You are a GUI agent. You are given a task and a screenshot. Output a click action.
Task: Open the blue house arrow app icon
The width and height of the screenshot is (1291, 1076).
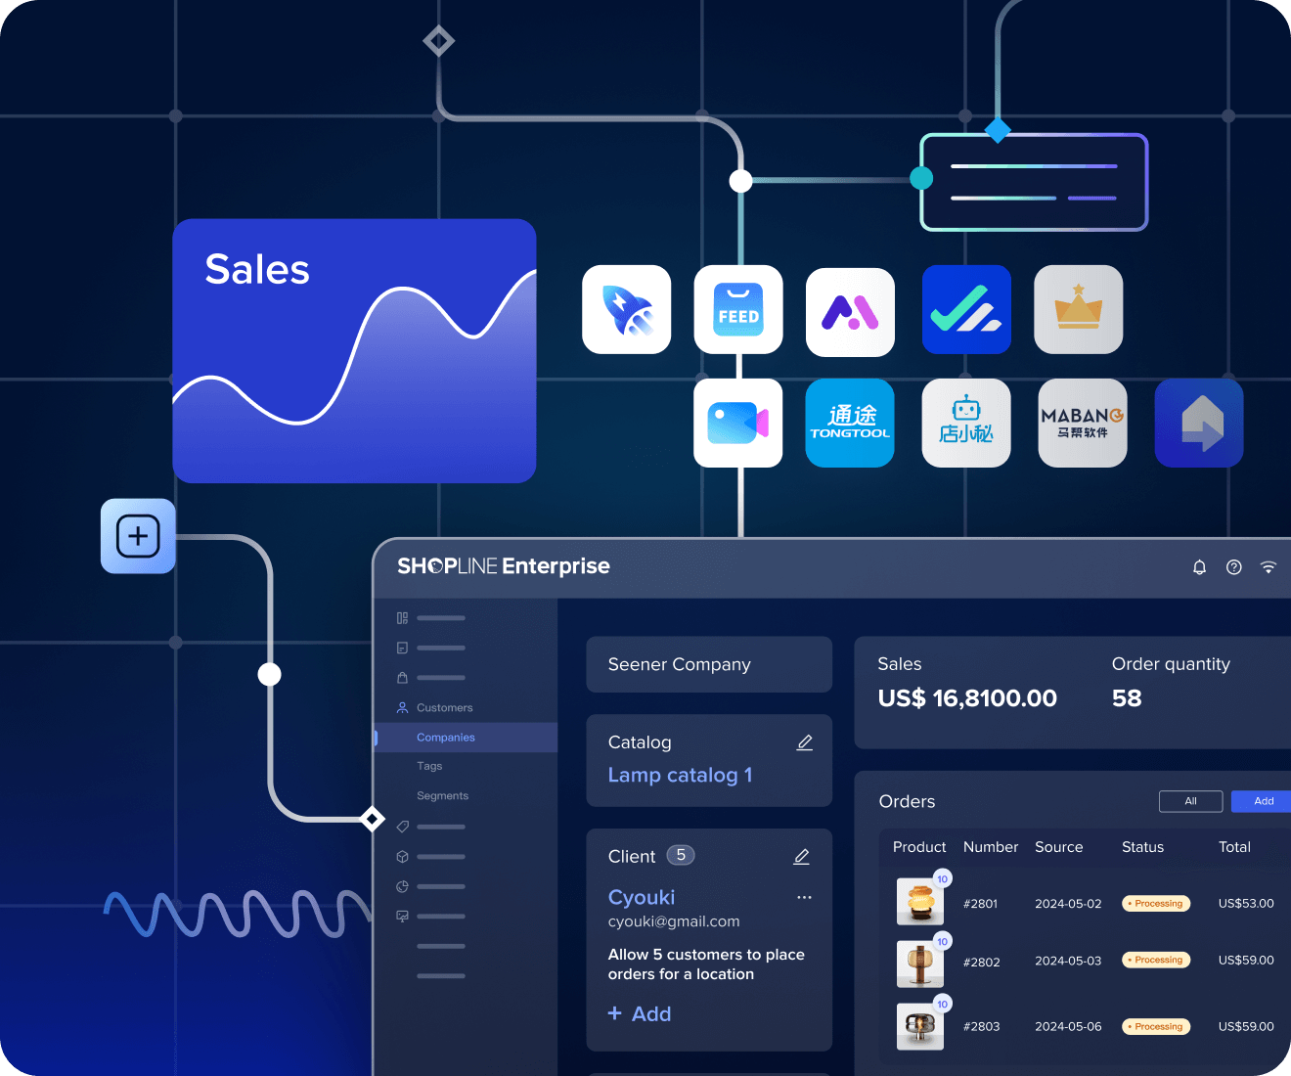(x=1199, y=423)
